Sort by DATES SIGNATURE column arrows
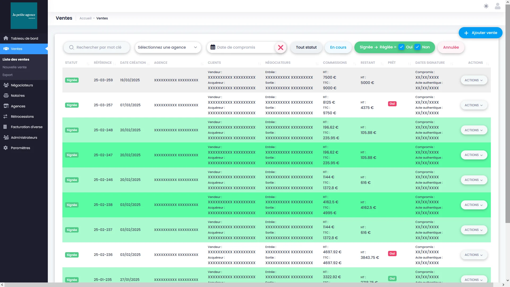Viewport: 510px width, 287px height. (452, 63)
